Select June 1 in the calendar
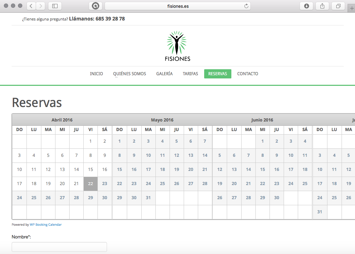The width and height of the screenshot is (355, 254). [x=262, y=141]
